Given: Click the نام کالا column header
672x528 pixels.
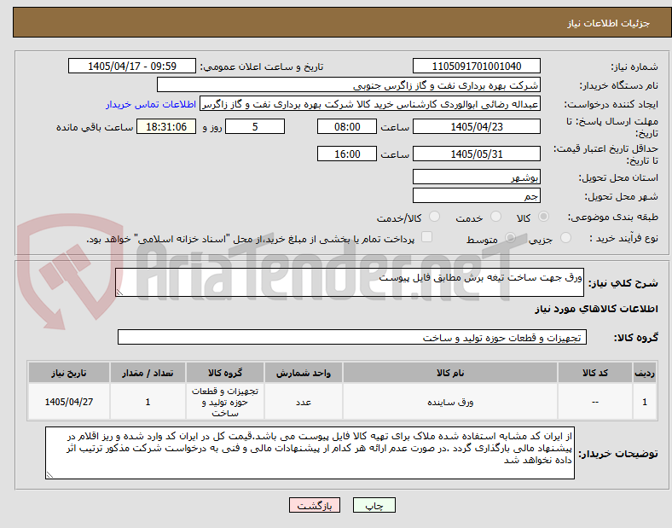Looking at the screenshot, I should pyautogui.click(x=450, y=373).
